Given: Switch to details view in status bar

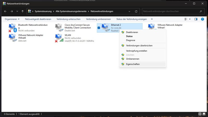Looking at the screenshot, I should pos(200,114).
